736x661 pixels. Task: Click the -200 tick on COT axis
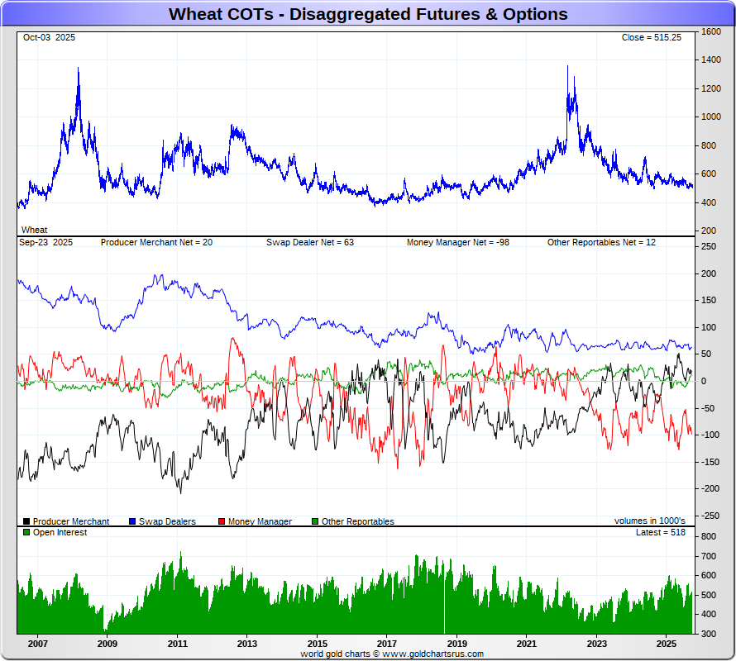[x=710, y=489]
